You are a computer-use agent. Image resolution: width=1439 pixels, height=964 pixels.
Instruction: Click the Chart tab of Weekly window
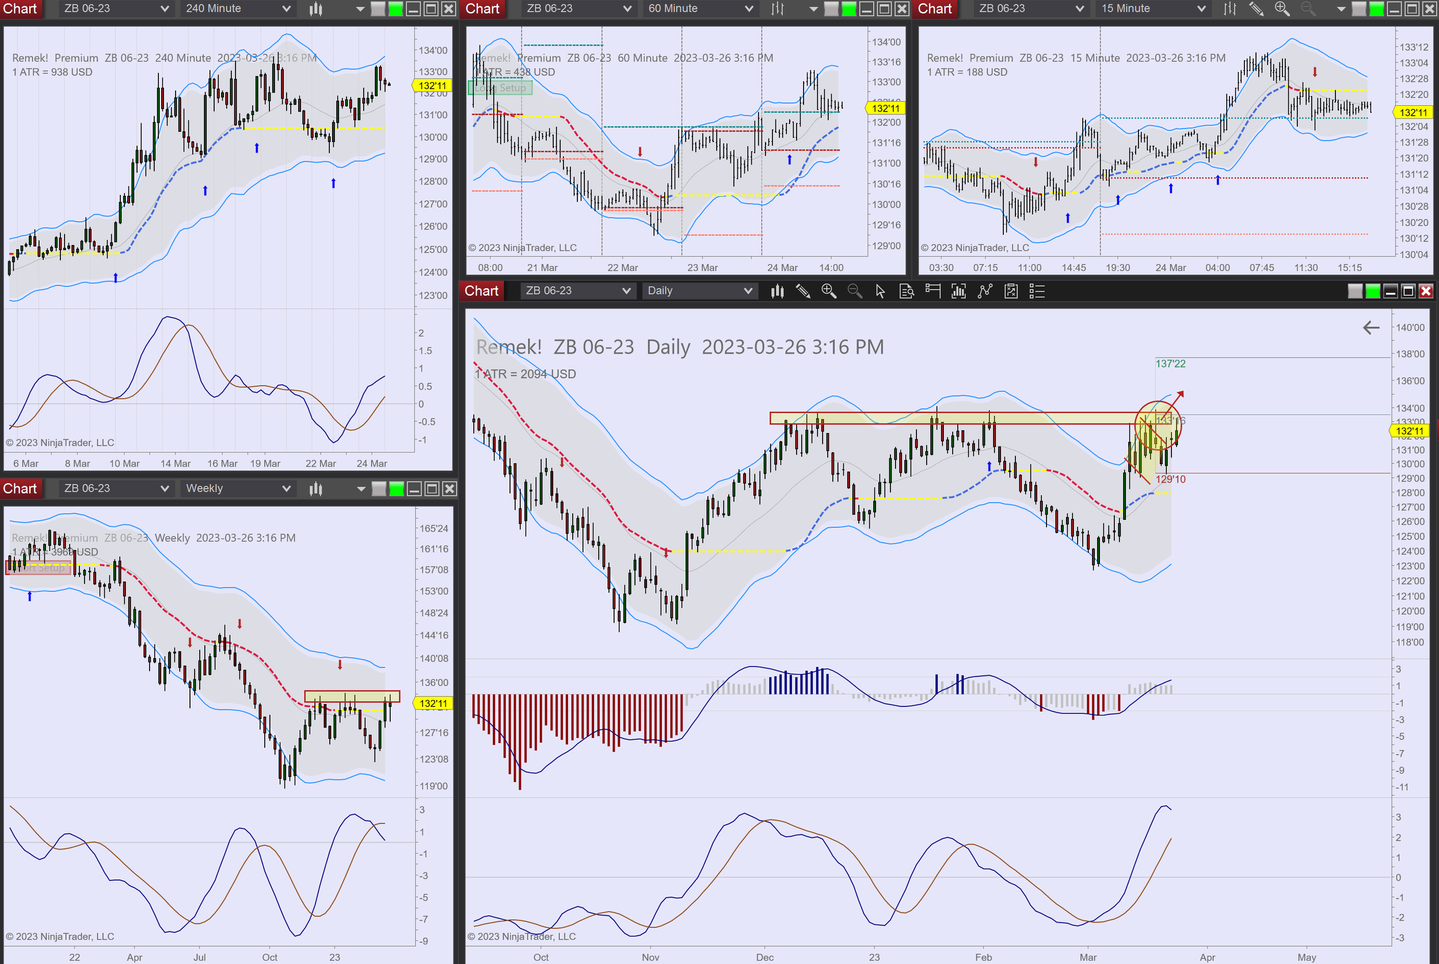pyautogui.click(x=20, y=489)
